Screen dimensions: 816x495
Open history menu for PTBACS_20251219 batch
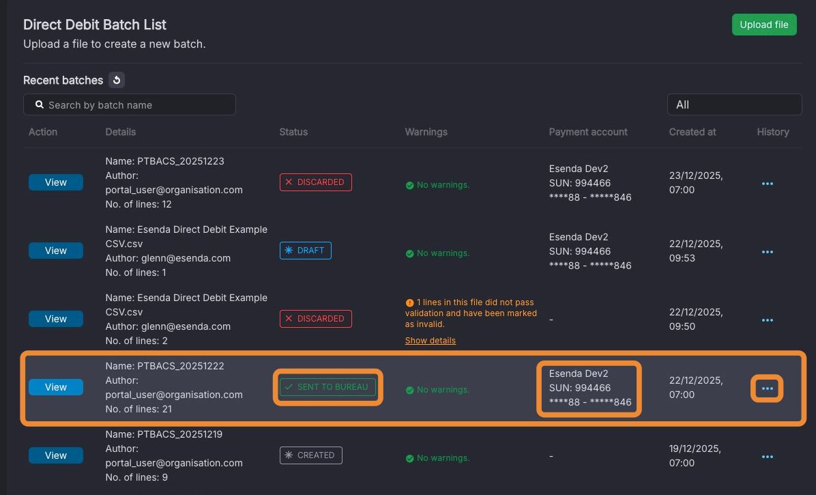[x=767, y=457]
